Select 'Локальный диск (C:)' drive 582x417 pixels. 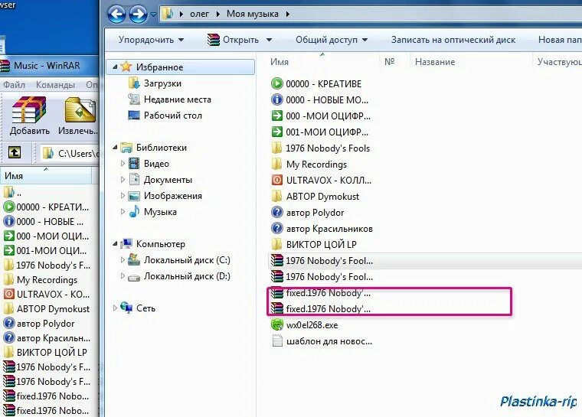tap(187, 260)
